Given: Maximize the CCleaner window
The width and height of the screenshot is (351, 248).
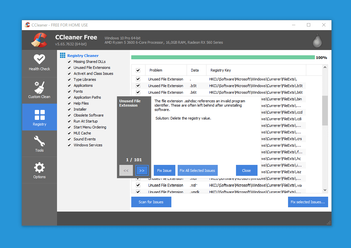Looking at the screenshot, I should point(309,25).
